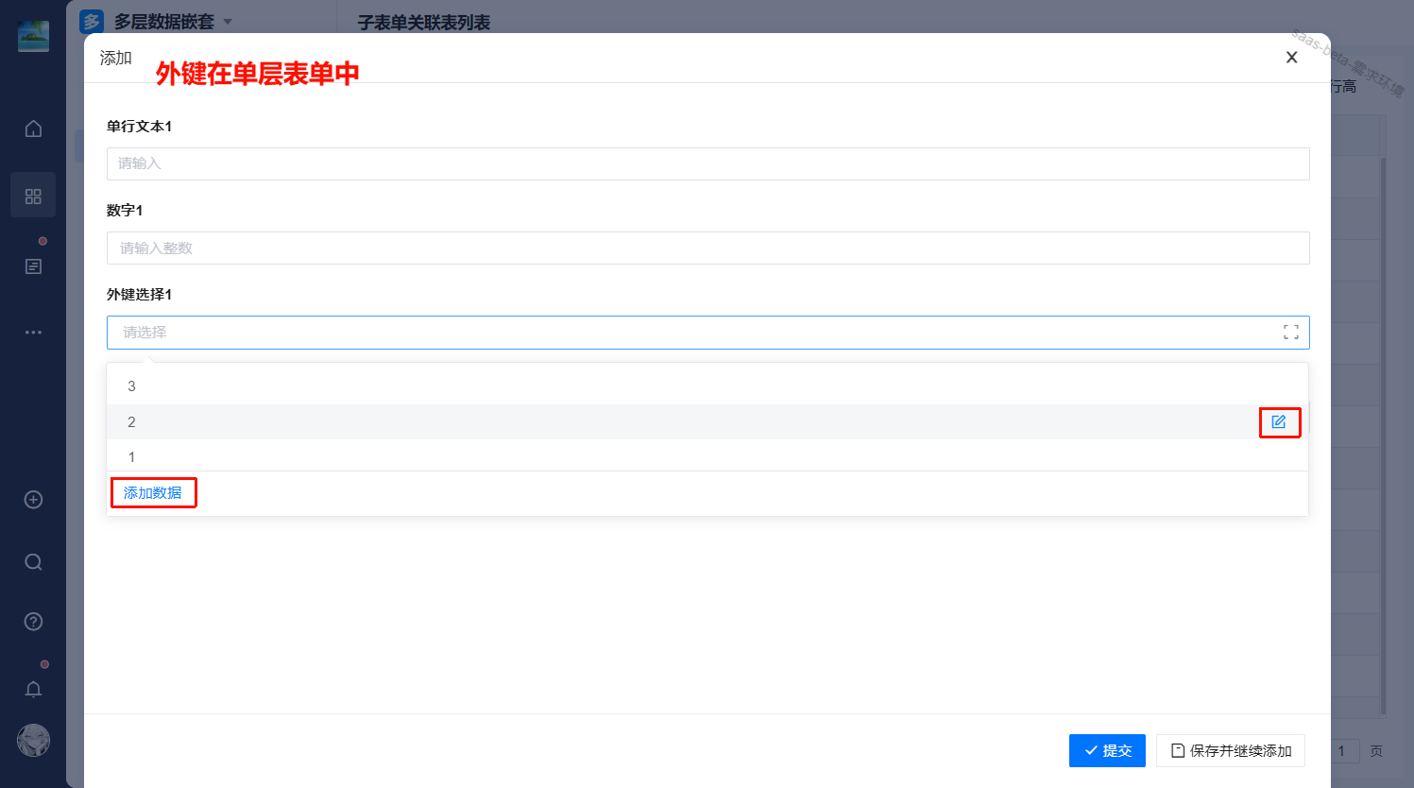Viewport: 1414px width, 788px height.
Task: Close the 添加 dialog
Action: (1291, 58)
